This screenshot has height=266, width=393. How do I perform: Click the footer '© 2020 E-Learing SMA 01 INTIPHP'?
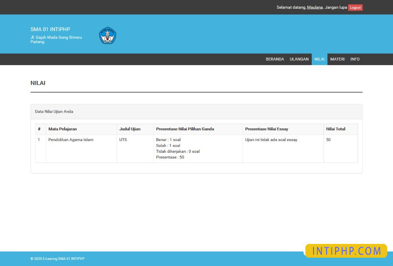57,259
